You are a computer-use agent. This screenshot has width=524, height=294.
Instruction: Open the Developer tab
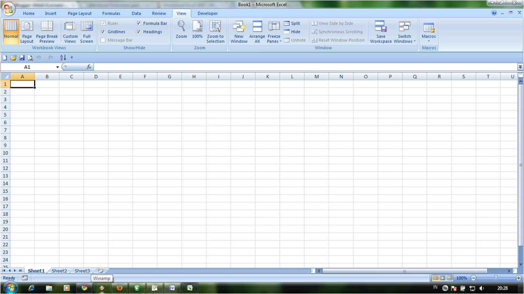point(207,13)
